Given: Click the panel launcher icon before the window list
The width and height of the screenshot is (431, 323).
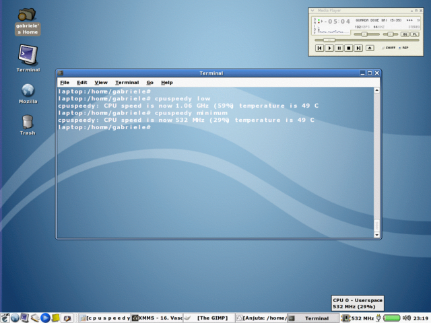Looking at the screenshot, I should point(67,318).
